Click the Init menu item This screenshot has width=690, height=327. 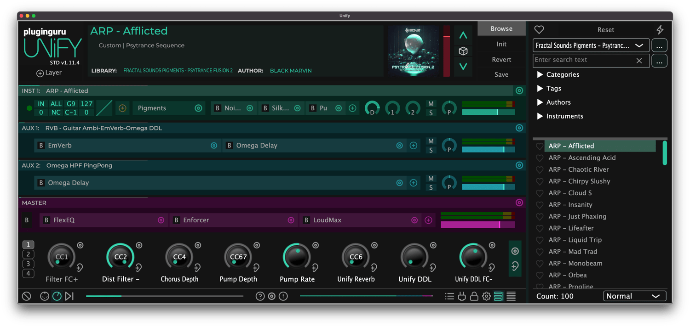coord(501,44)
